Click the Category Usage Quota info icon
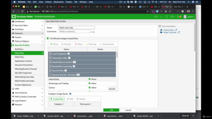This screenshot has width=212, height=119. [70, 94]
